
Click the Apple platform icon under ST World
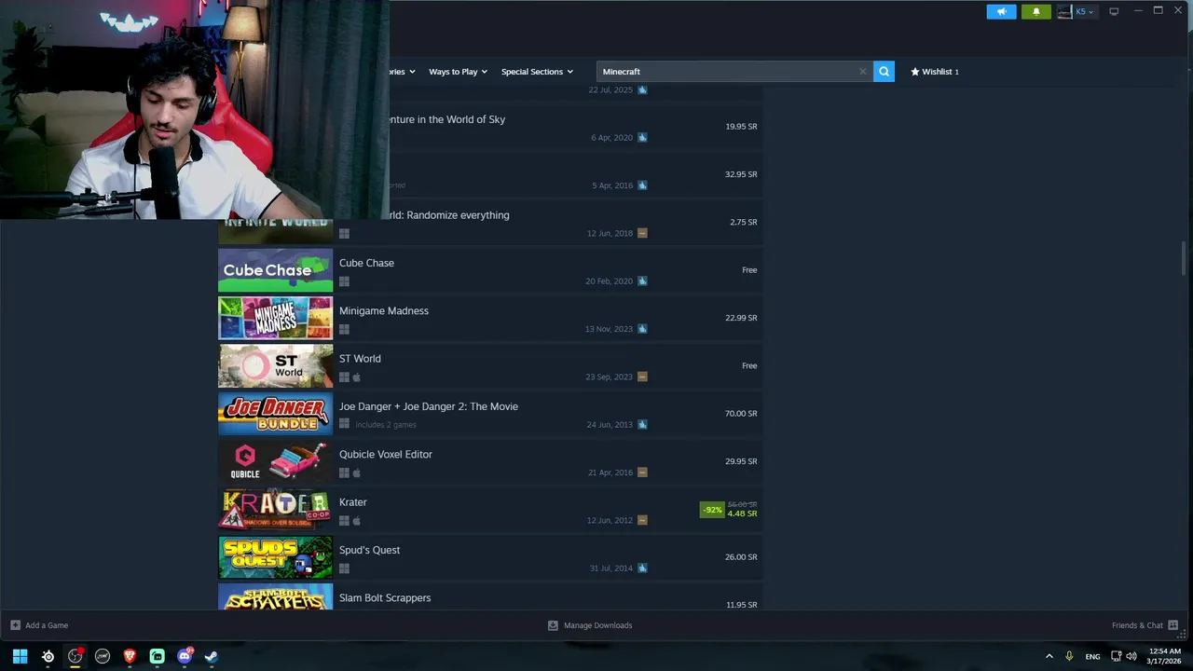click(x=356, y=377)
